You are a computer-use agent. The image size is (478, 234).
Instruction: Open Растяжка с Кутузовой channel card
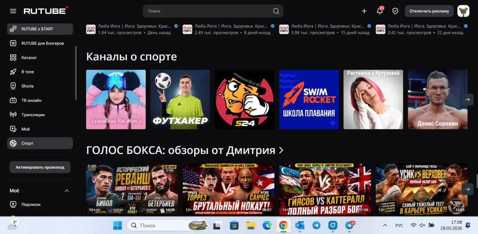[x=373, y=99]
